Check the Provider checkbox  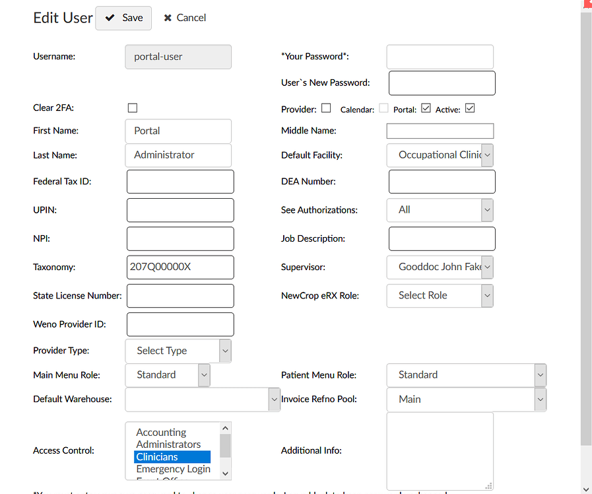325,107
